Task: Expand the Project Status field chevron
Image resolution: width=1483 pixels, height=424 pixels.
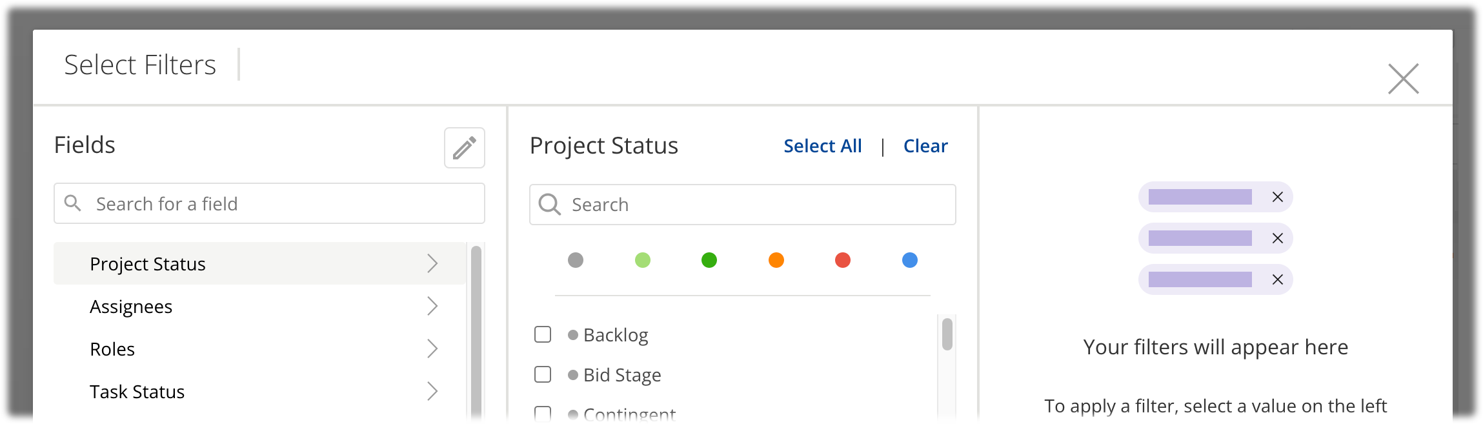Action: pyautogui.click(x=432, y=264)
